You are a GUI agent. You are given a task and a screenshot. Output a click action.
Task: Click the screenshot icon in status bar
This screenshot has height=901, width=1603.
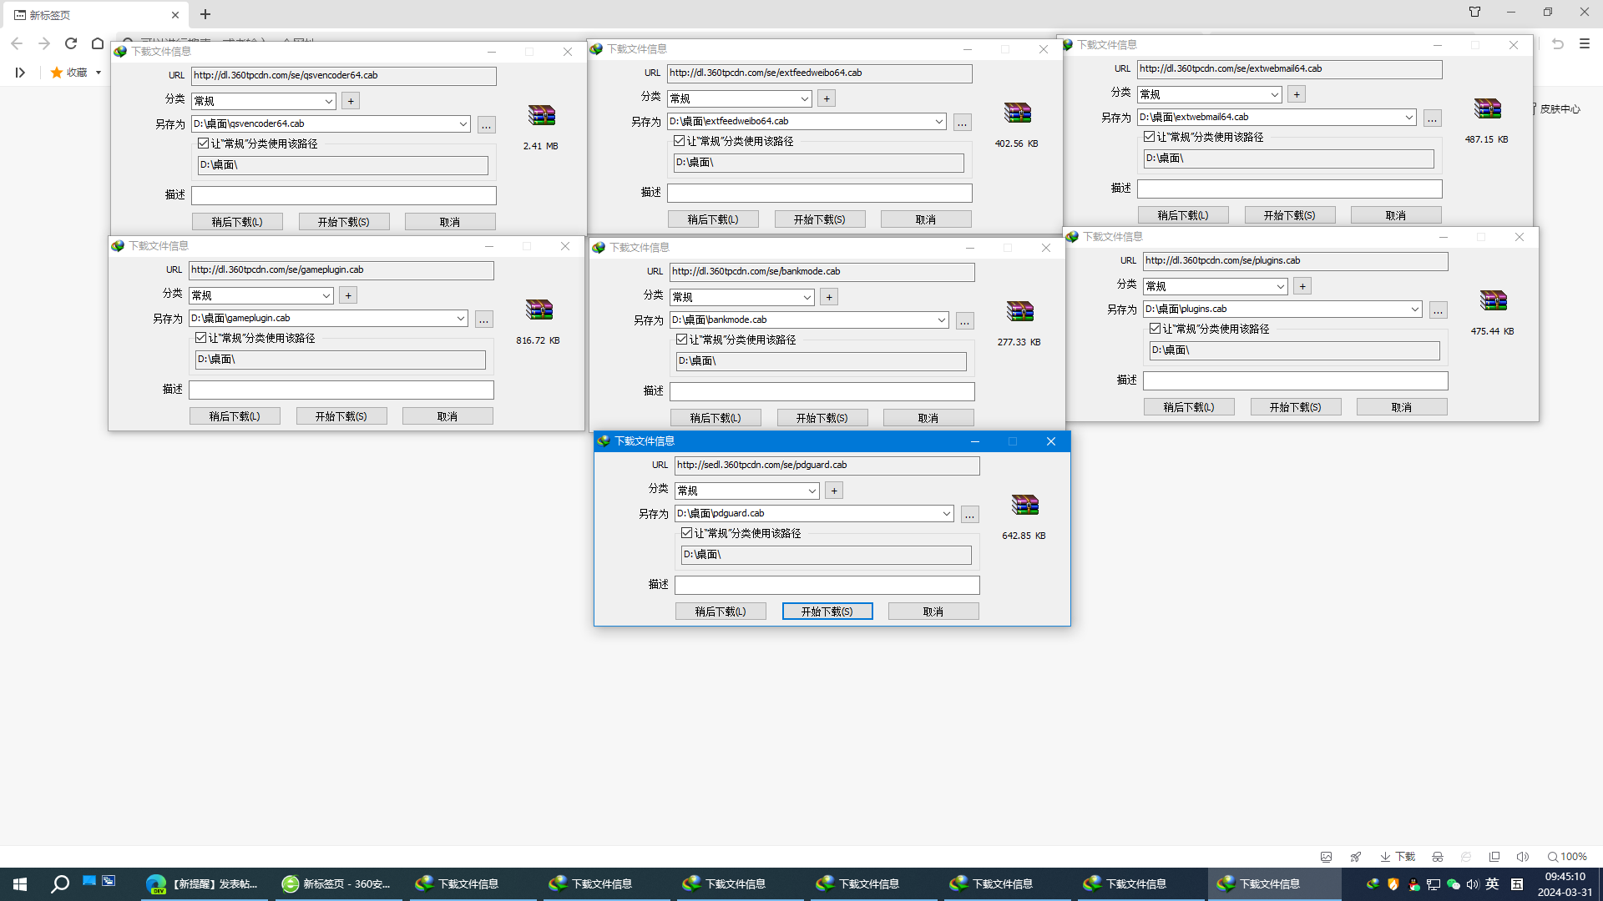tap(1326, 857)
